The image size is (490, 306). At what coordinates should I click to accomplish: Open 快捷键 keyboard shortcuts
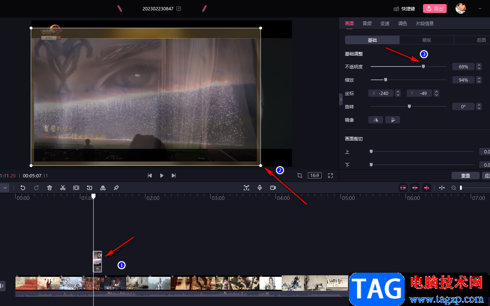(x=404, y=8)
